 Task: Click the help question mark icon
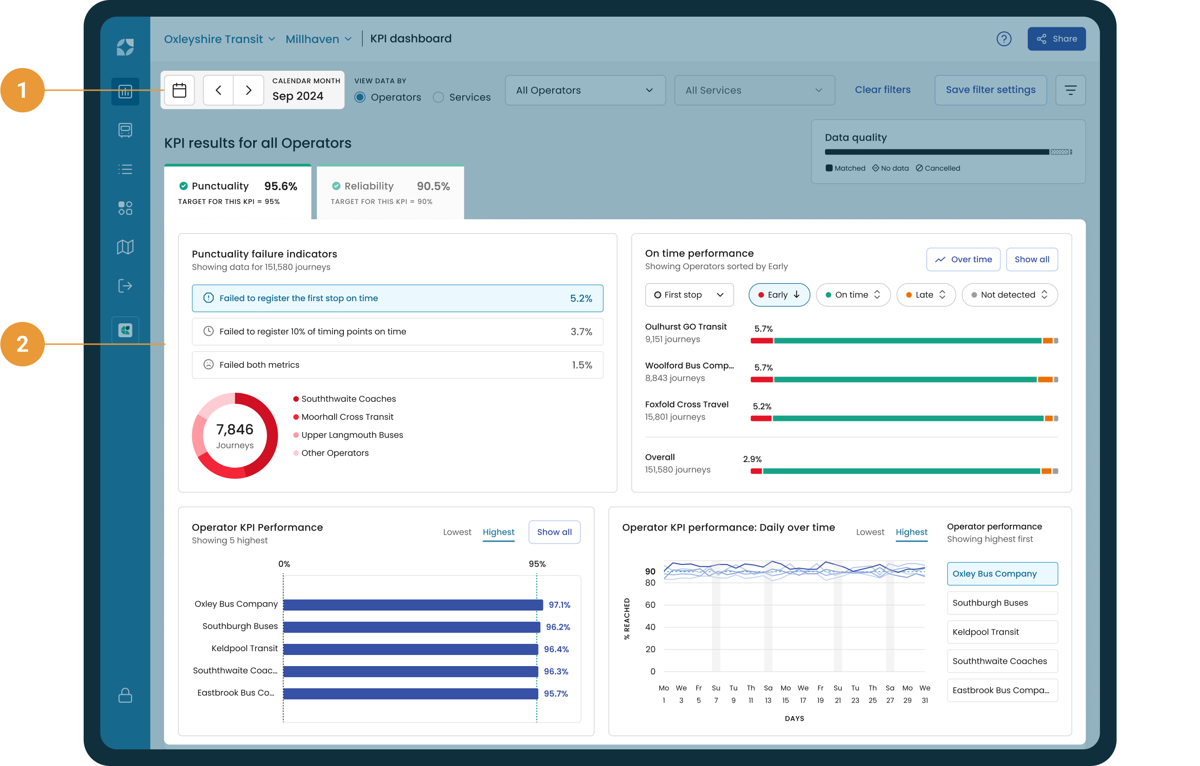(x=1003, y=39)
